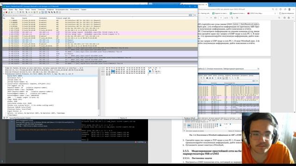Viewport: 296px width, 166px height.
Task: Sort packets by the Protocol column
Action: tap(59, 18)
